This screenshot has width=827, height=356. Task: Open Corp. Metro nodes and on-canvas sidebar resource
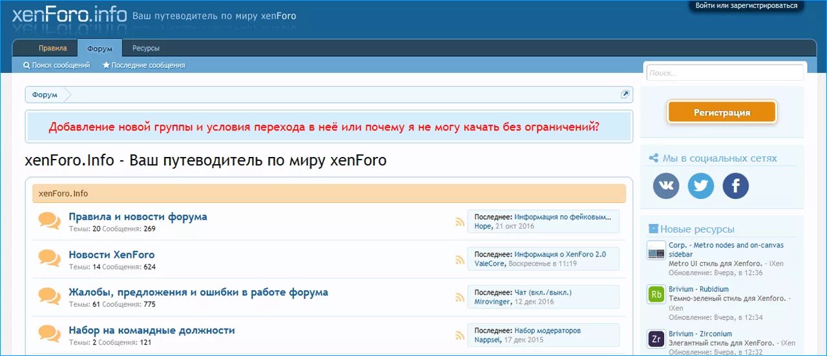pyautogui.click(x=726, y=249)
